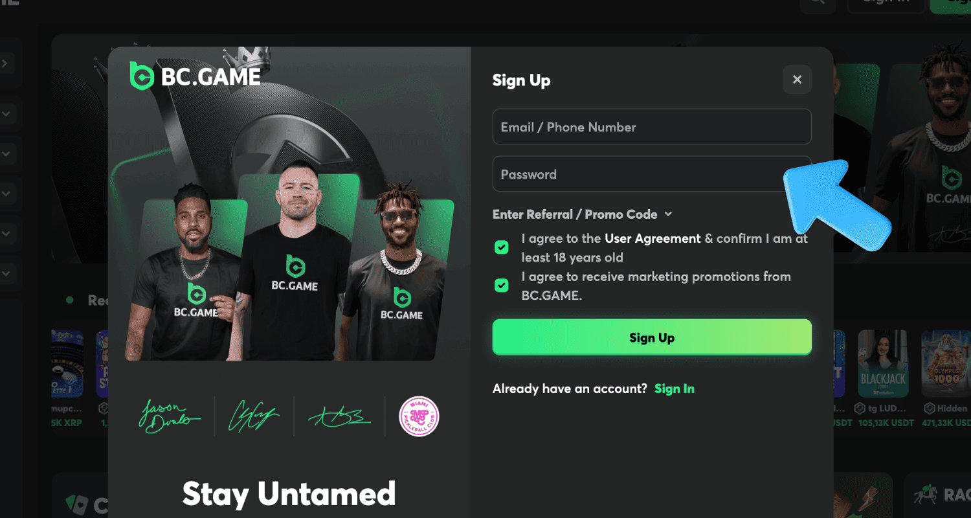
Task: Click the green Sign Up button
Action: [652, 337]
